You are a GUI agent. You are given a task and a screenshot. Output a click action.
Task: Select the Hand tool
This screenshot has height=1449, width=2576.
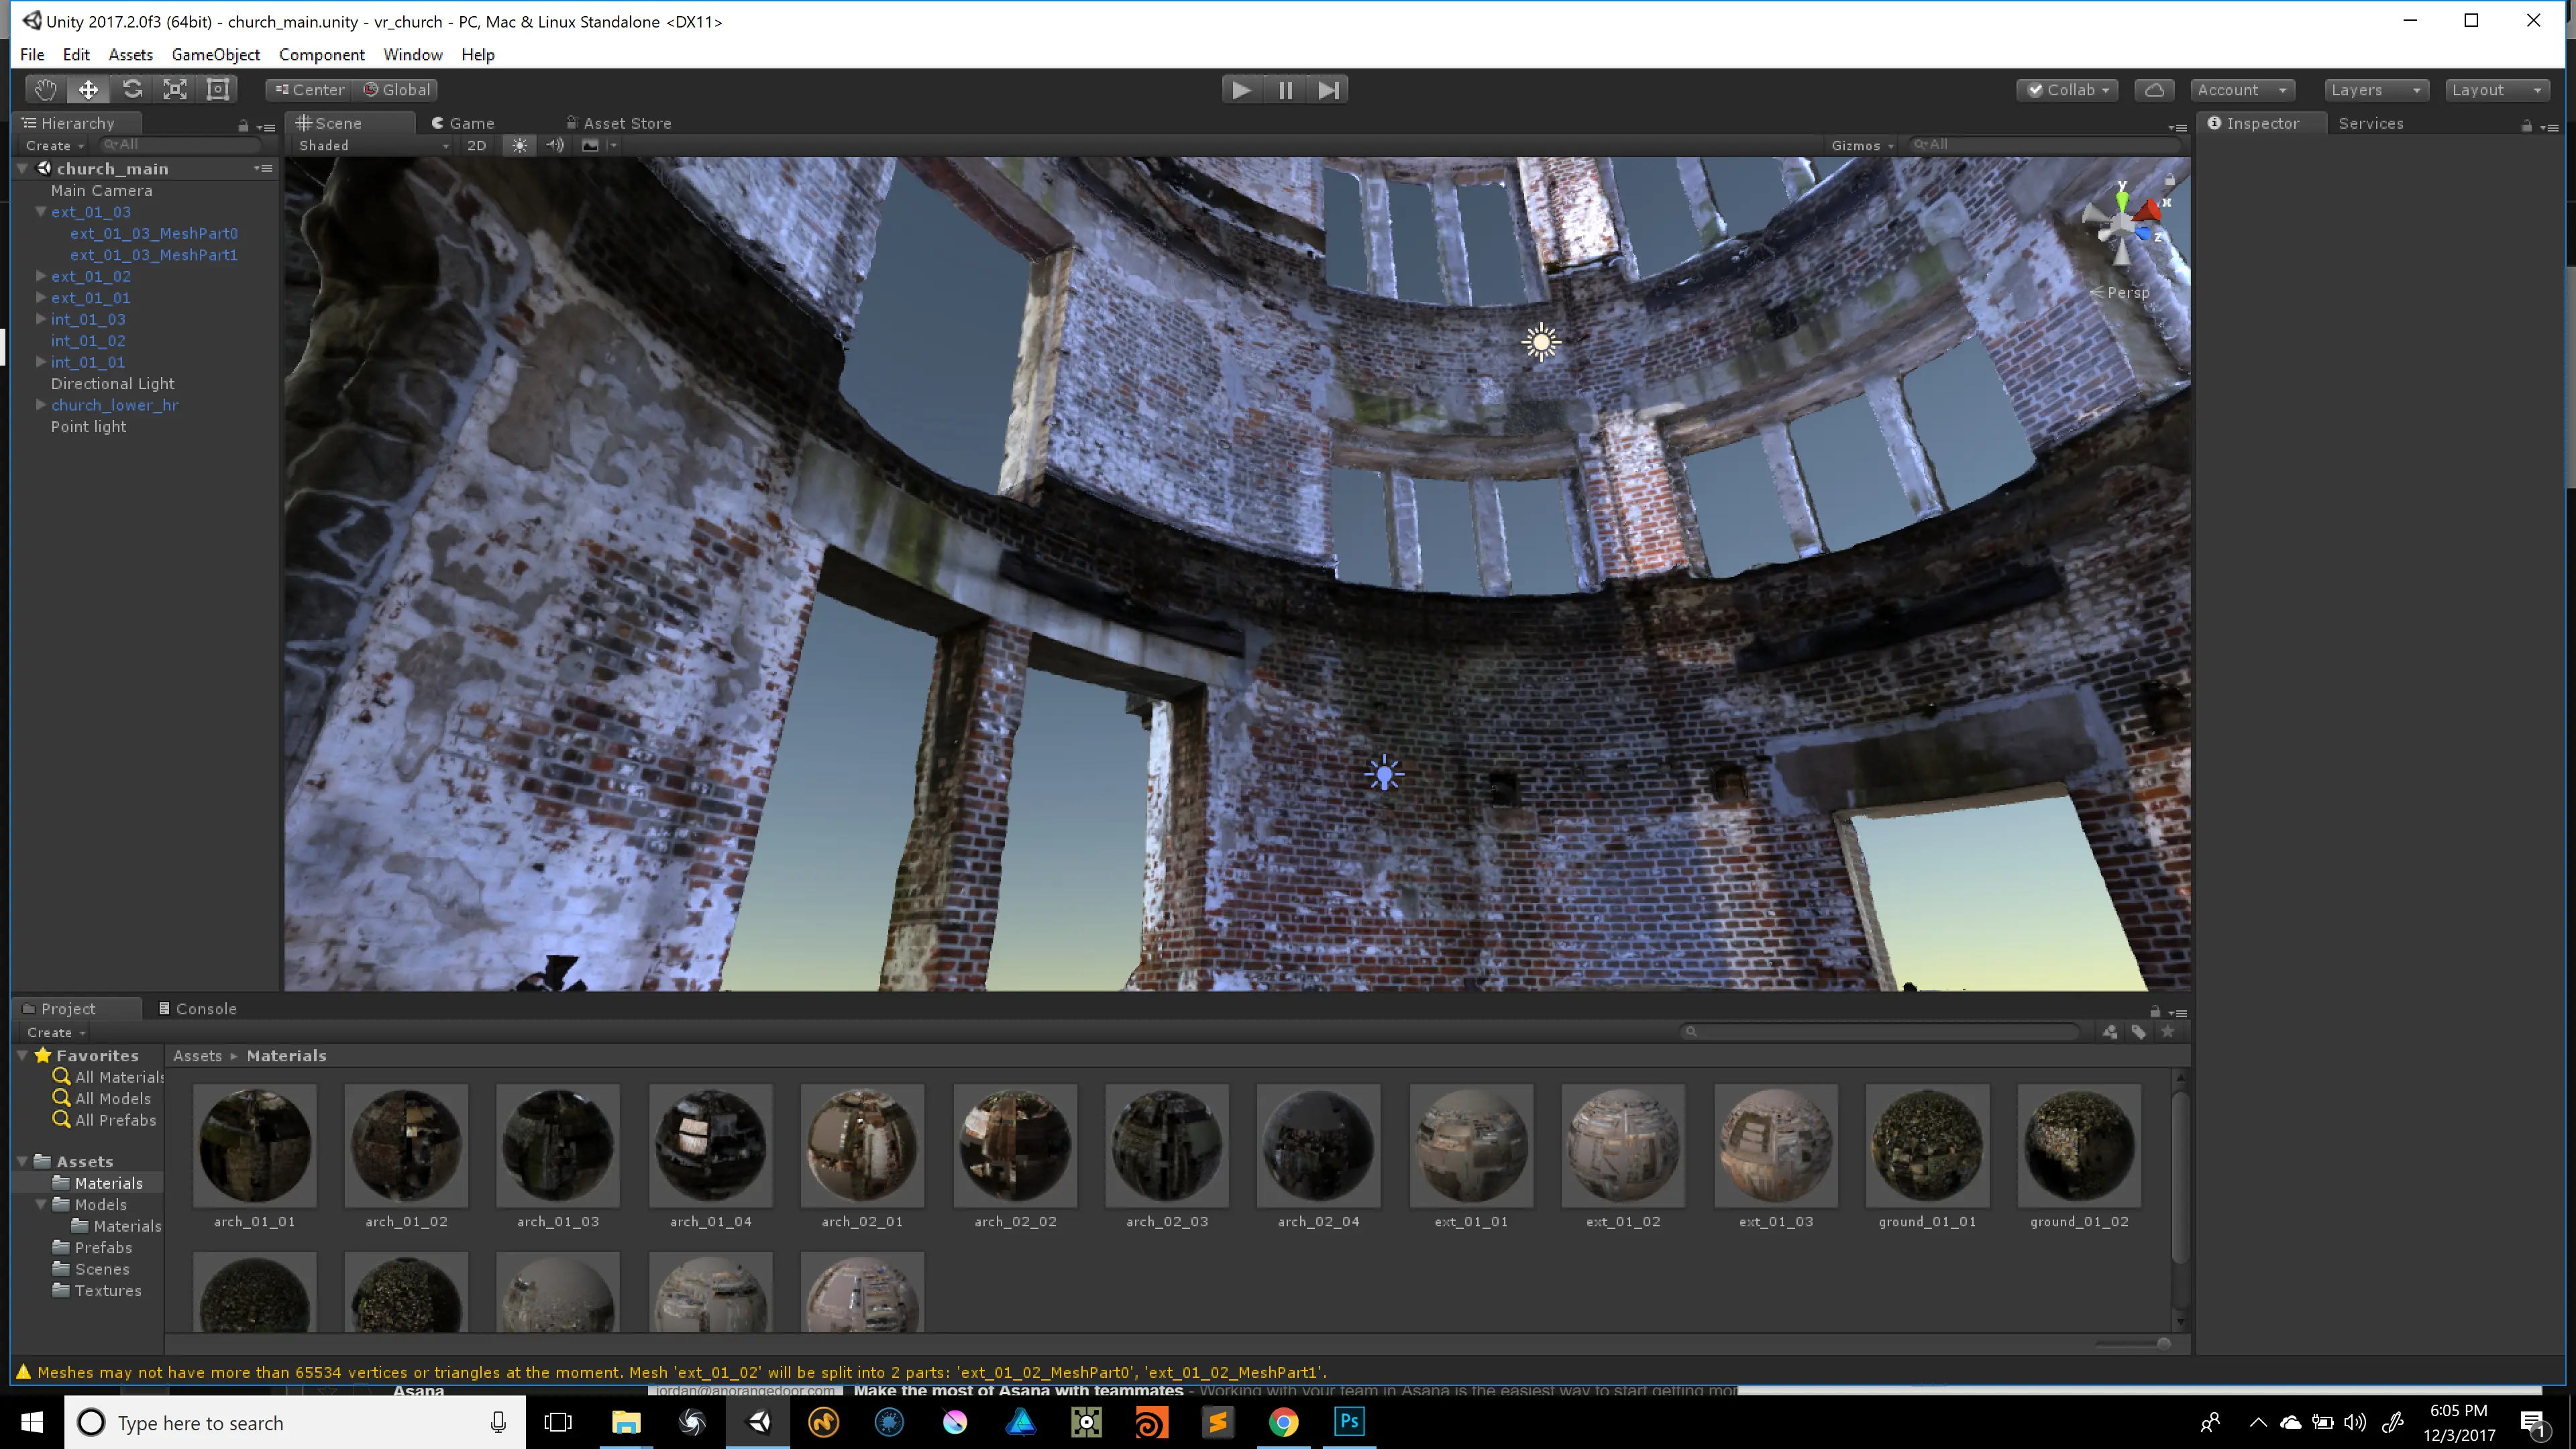coord(45,90)
